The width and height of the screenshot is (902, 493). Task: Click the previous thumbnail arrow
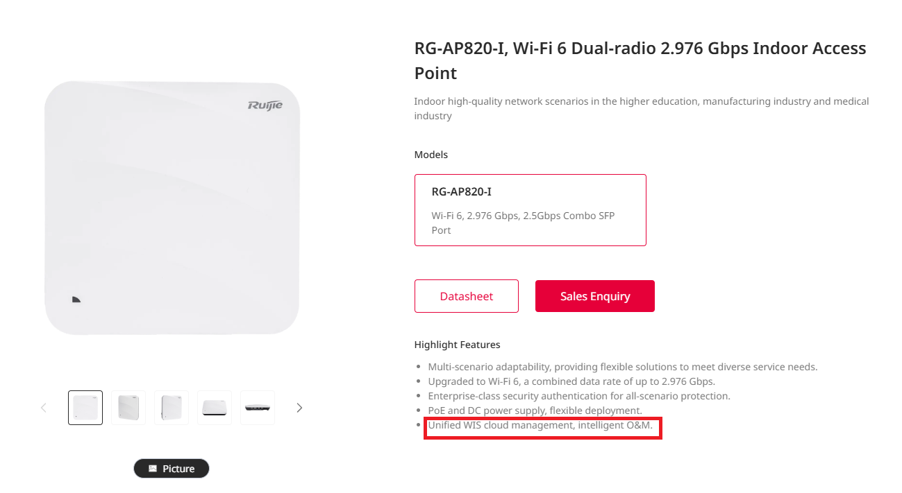coord(44,408)
